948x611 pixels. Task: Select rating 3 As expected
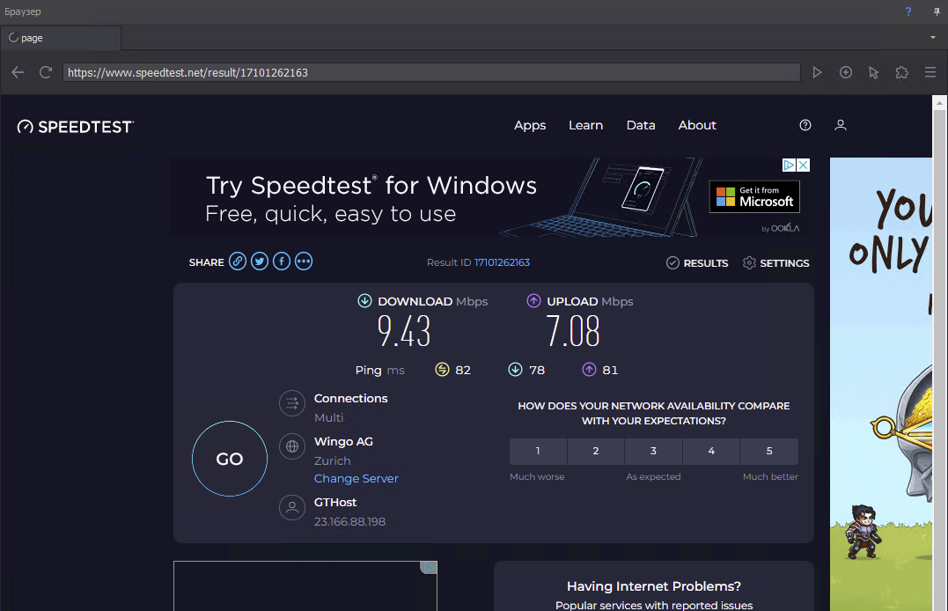click(653, 451)
